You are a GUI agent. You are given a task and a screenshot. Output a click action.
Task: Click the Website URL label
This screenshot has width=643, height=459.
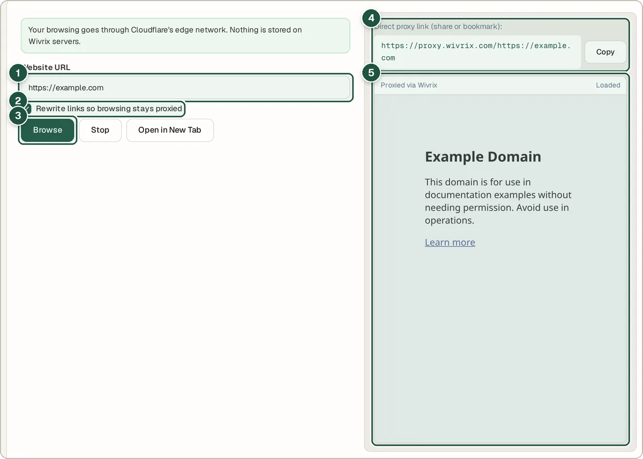pos(47,67)
